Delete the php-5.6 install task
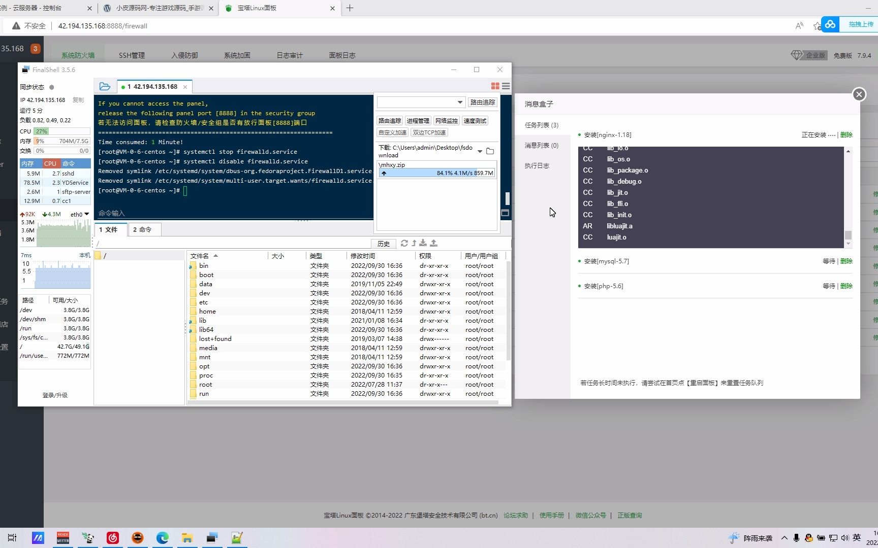Image resolution: width=878 pixels, height=548 pixels. [846, 286]
